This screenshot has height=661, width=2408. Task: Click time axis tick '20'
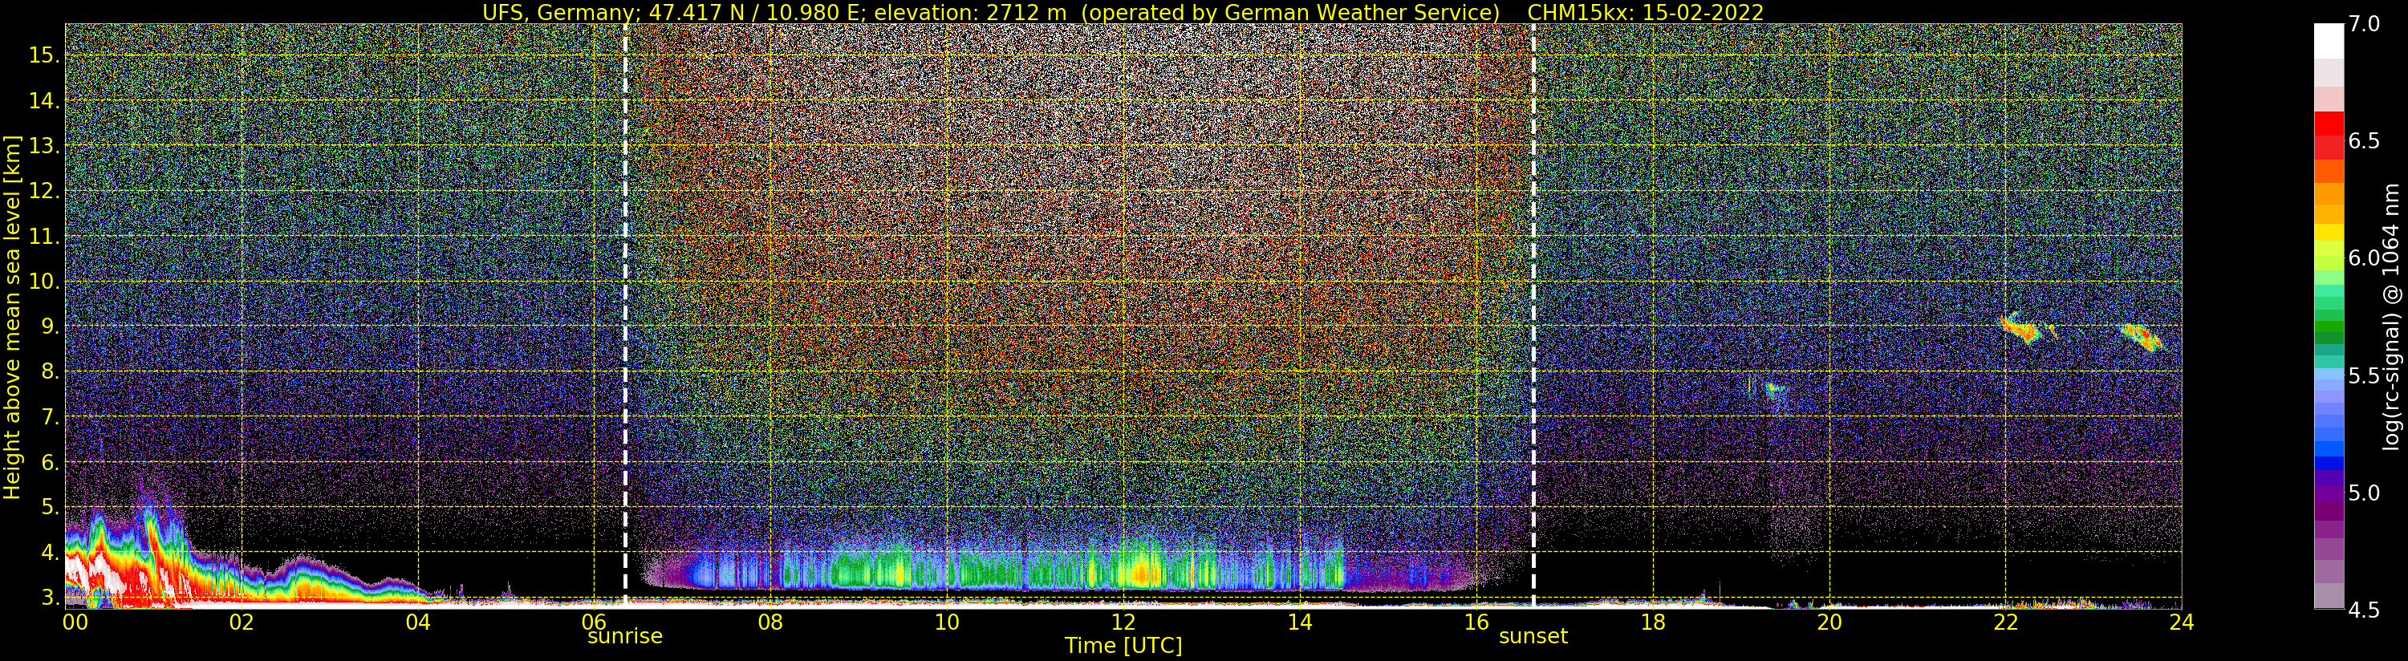(x=1829, y=622)
